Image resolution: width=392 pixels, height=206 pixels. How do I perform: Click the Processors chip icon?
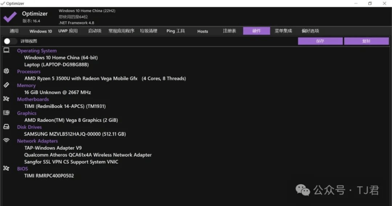click(6, 71)
